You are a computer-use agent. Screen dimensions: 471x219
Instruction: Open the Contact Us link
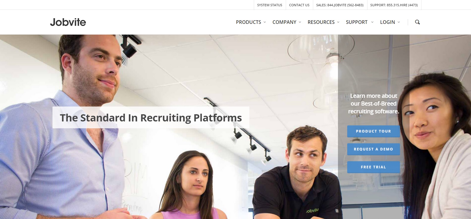click(x=299, y=5)
